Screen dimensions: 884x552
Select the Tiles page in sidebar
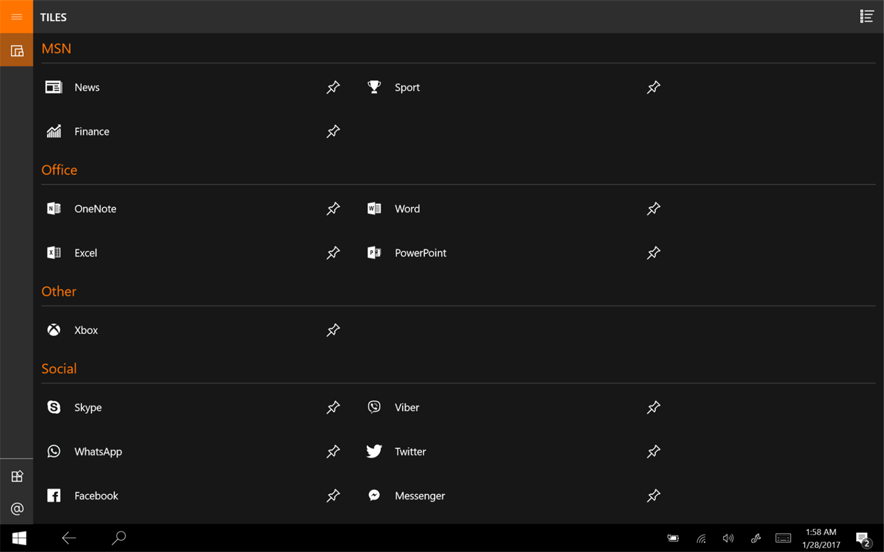point(16,50)
